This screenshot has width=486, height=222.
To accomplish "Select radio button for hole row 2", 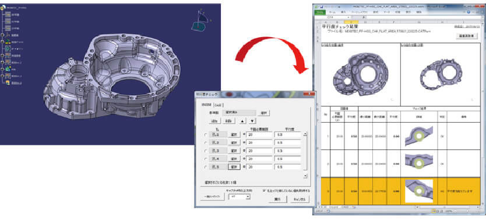I will (x=206, y=143).
